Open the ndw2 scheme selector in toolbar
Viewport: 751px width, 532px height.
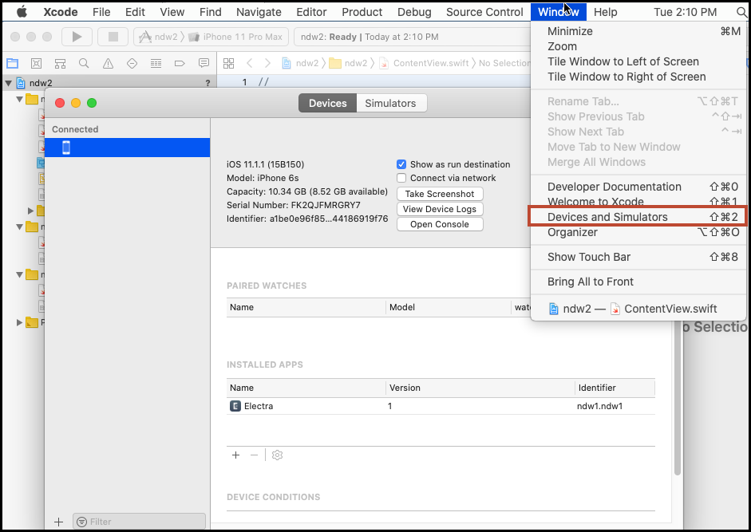click(x=159, y=37)
